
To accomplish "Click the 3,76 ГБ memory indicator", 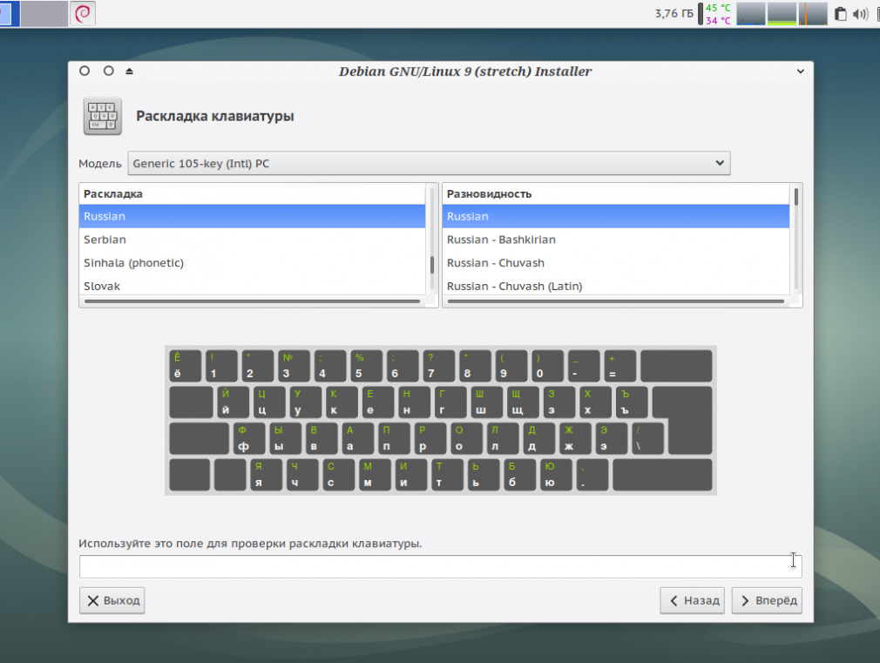I will pyautogui.click(x=674, y=13).
